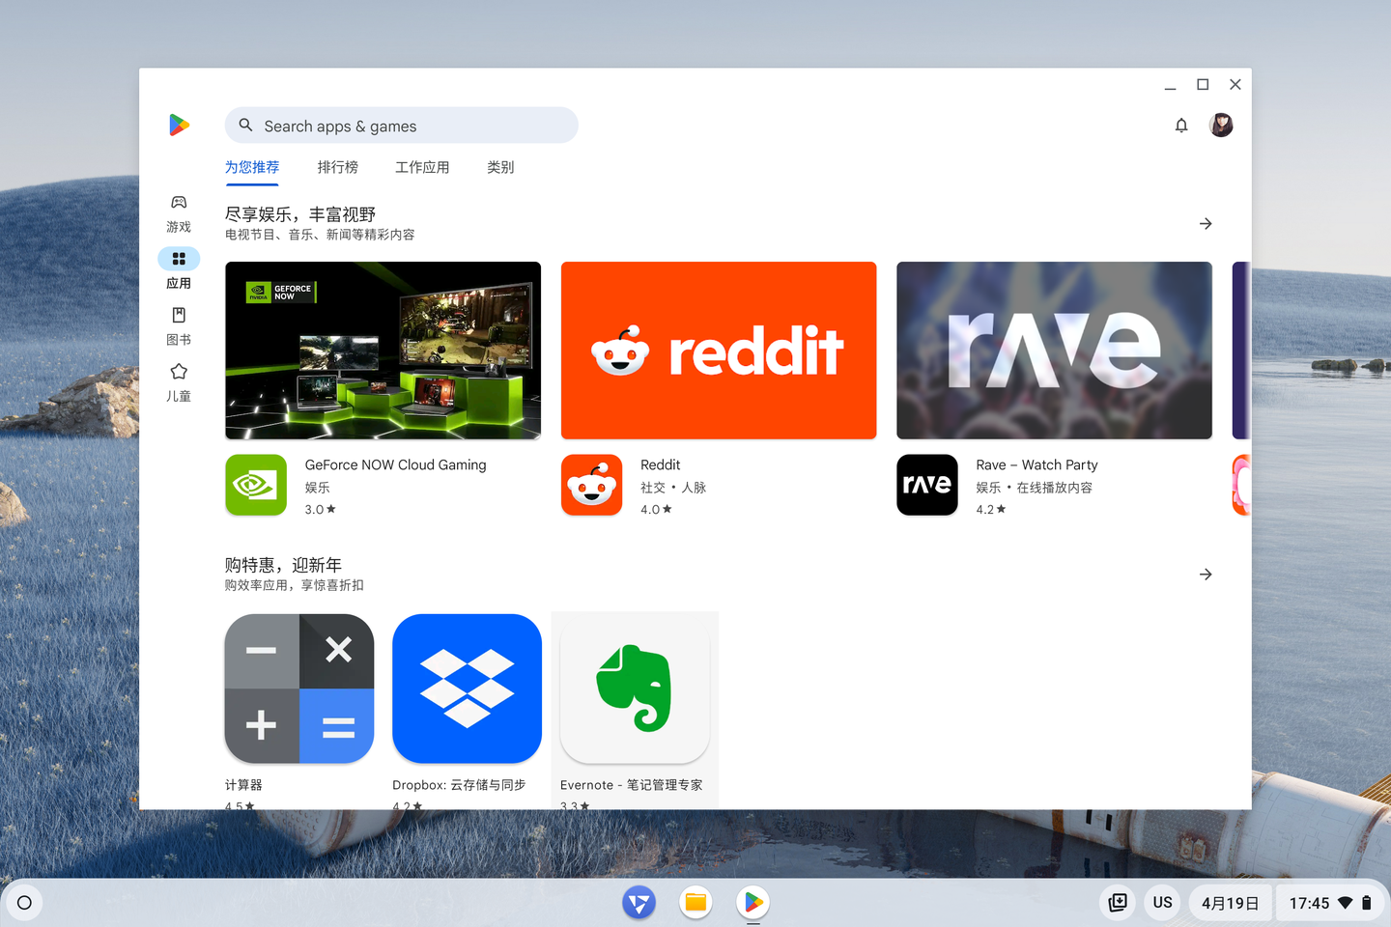Image resolution: width=1391 pixels, height=927 pixels.
Task: Open the Reddit app icon
Action: (591, 485)
